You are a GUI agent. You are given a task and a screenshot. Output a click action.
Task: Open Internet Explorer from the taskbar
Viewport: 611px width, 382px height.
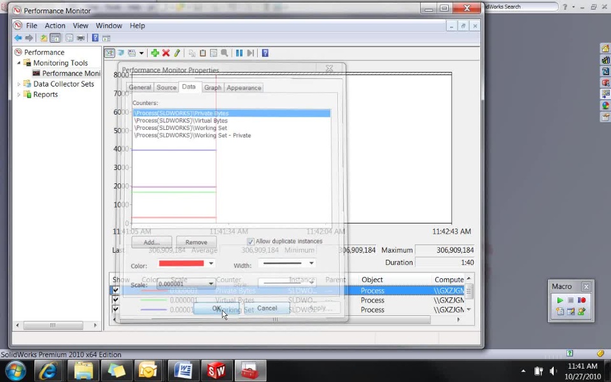(50, 371)
